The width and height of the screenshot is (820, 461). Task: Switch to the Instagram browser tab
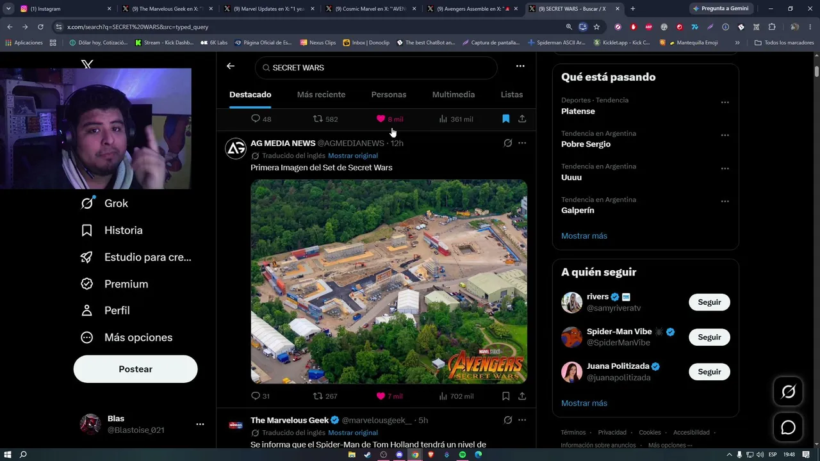click(65, 9)
